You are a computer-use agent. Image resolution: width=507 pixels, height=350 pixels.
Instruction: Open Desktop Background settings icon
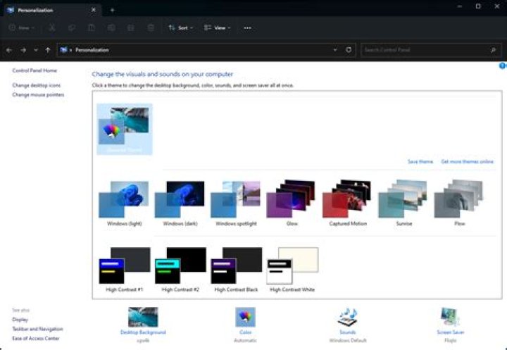(143, 317)
